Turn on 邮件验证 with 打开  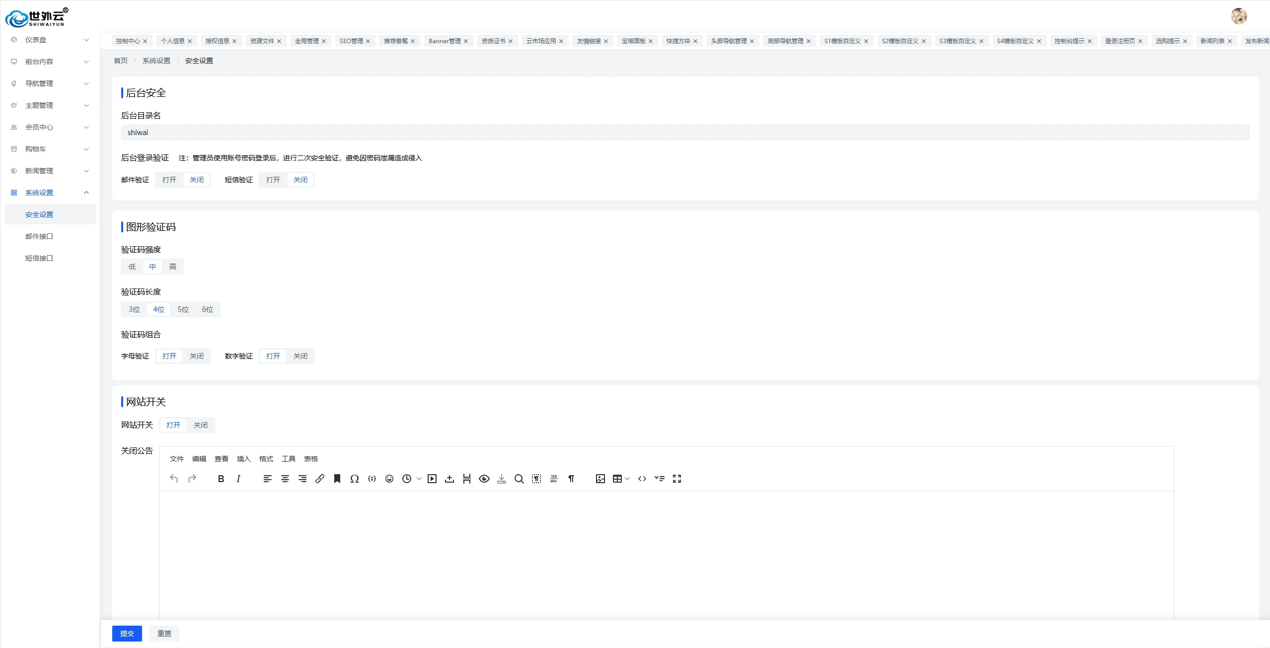169,180
